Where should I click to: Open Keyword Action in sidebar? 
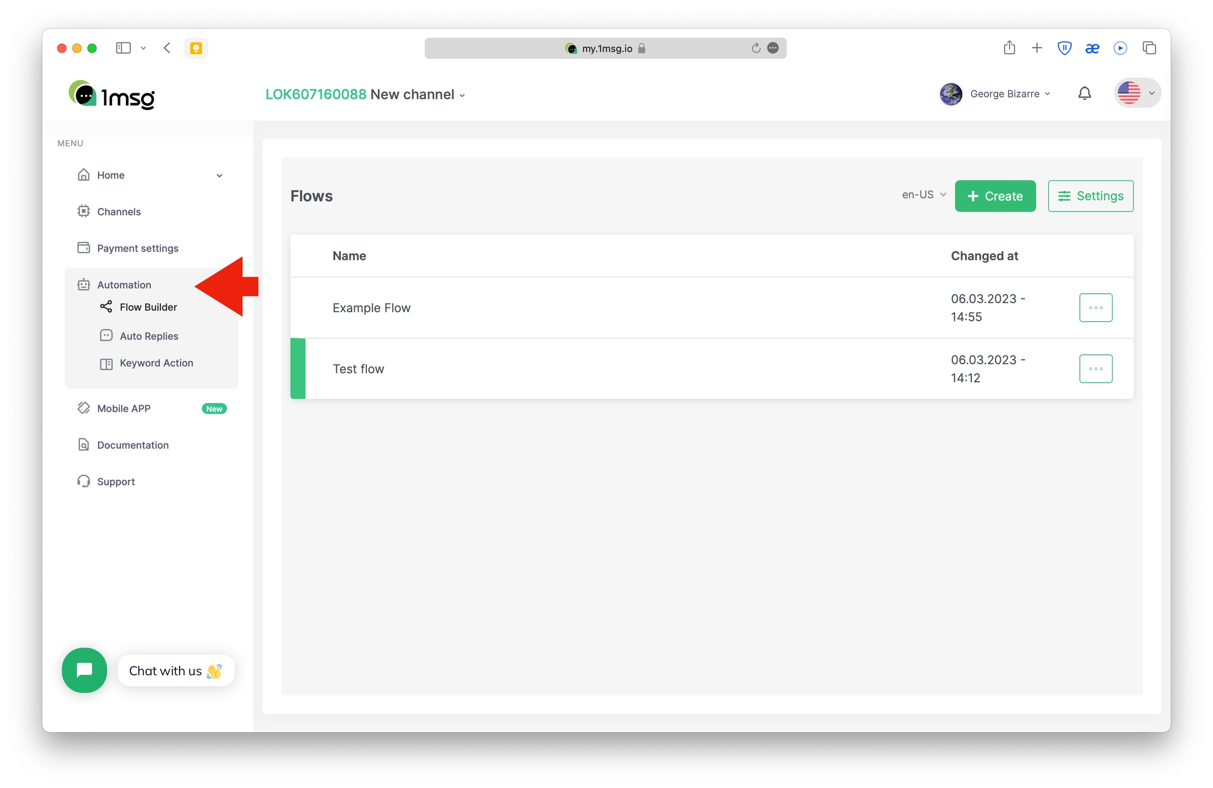click(x=156, y=363)
